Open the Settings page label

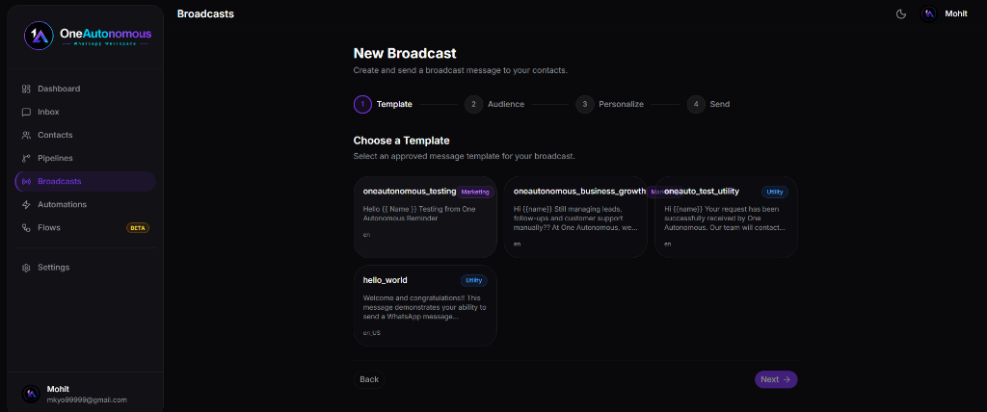54,268
